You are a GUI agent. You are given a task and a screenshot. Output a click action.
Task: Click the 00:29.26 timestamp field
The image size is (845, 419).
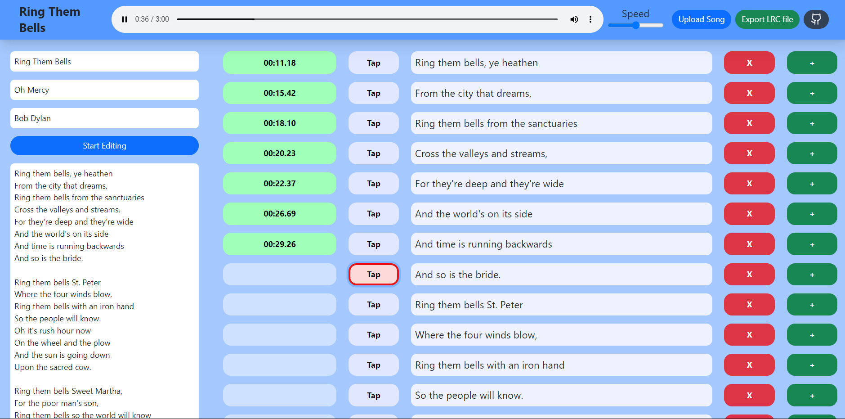click(x=280, y=244)
